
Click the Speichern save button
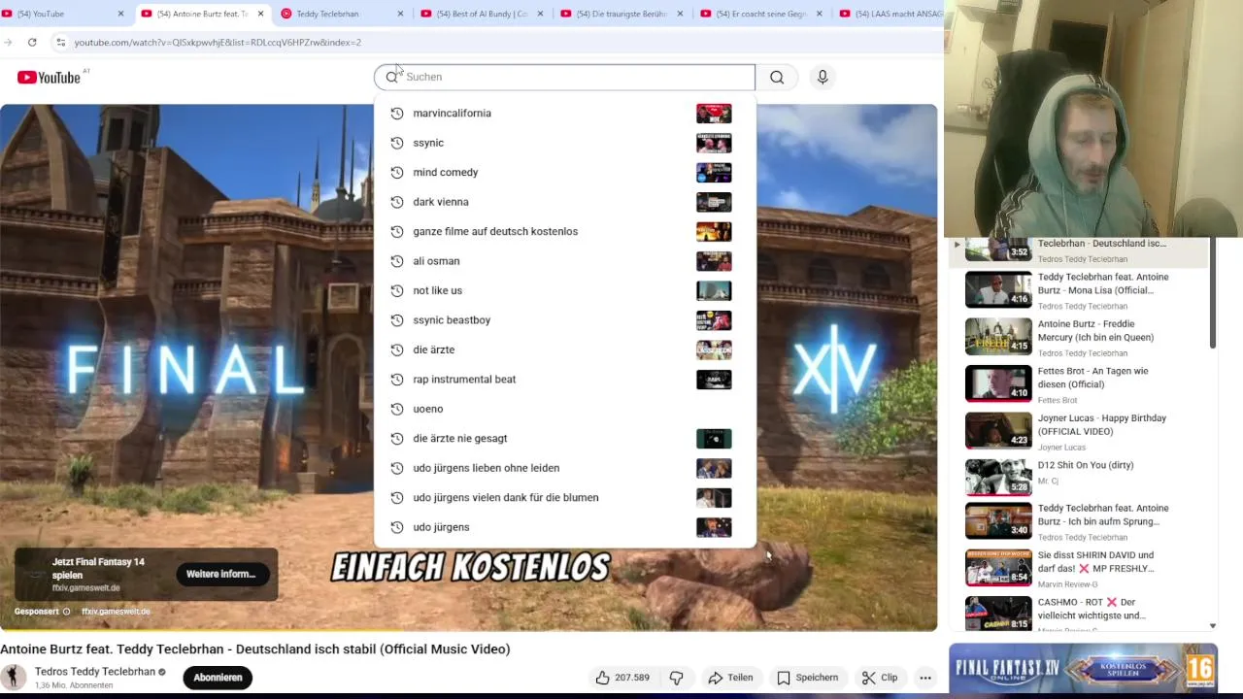[807, 678]
